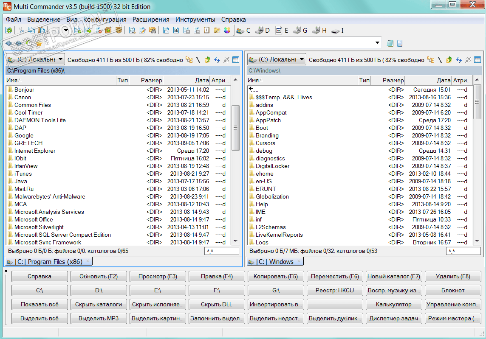Click the color wheel toolbar icon
The height and width of the screenshot is (339, 486).
click(227, 31)
